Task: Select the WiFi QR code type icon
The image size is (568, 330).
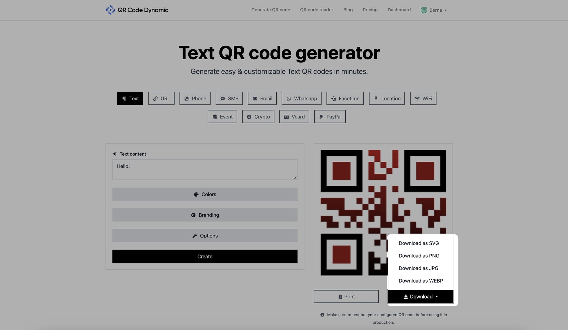Action: pyautogui.click(x=417, y=98)
